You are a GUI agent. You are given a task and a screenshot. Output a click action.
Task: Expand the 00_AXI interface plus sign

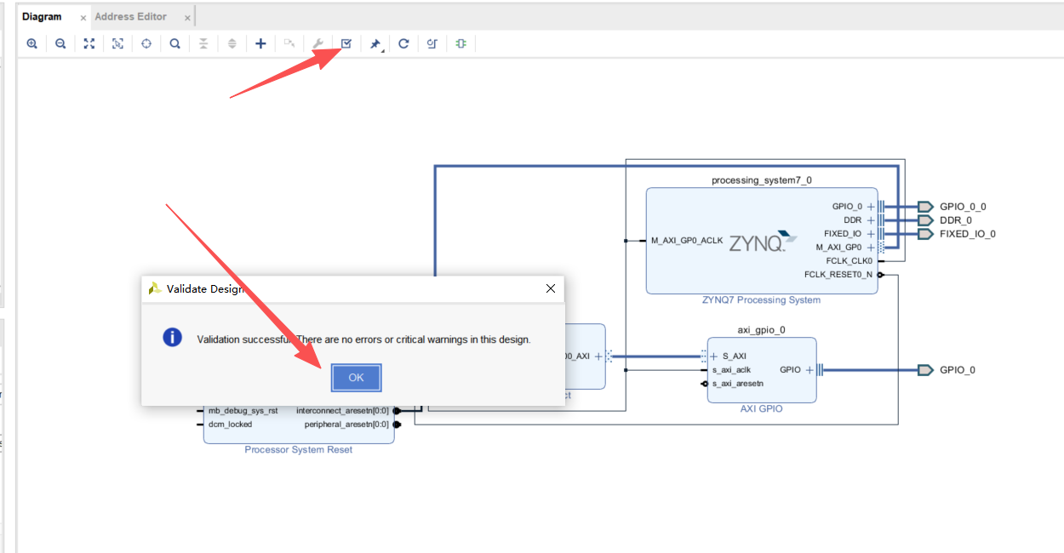click(x=598, y=356)
